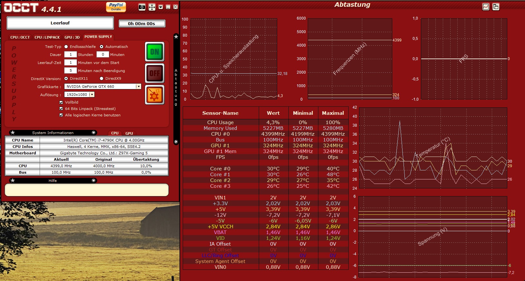Take a screenshot with the camera icon
This screenshot has height=281, width=525.
pyautogui.click(x=142, y=7)
